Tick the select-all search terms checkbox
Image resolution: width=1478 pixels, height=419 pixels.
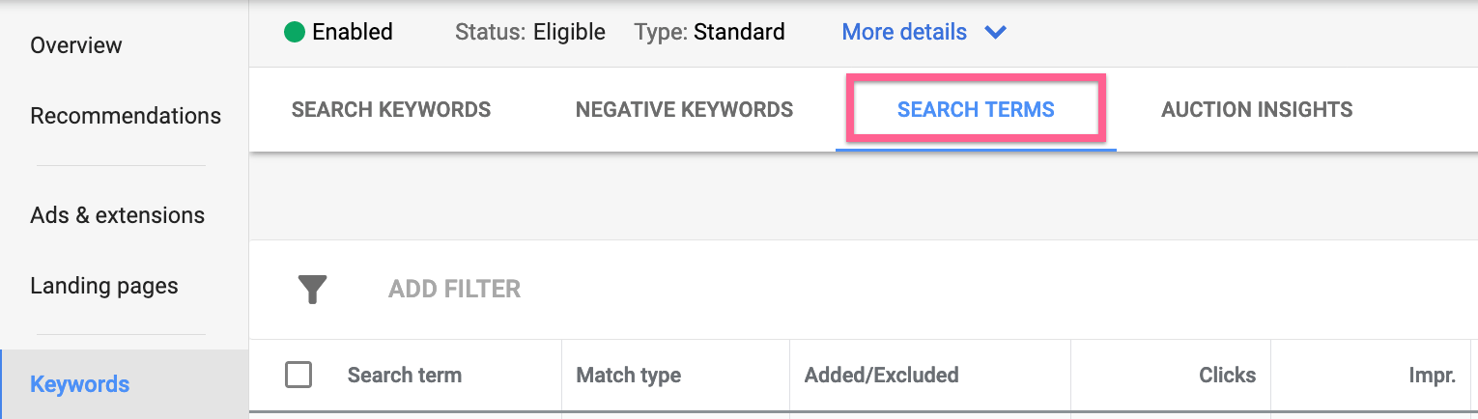tap(298, 375)
